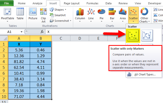163x103 pixels.
Task: Open the Screenshot menu
Action: point(60,21)
